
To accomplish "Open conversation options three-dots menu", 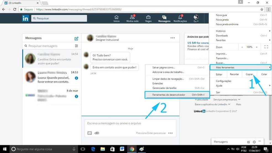I will (172, 38).
